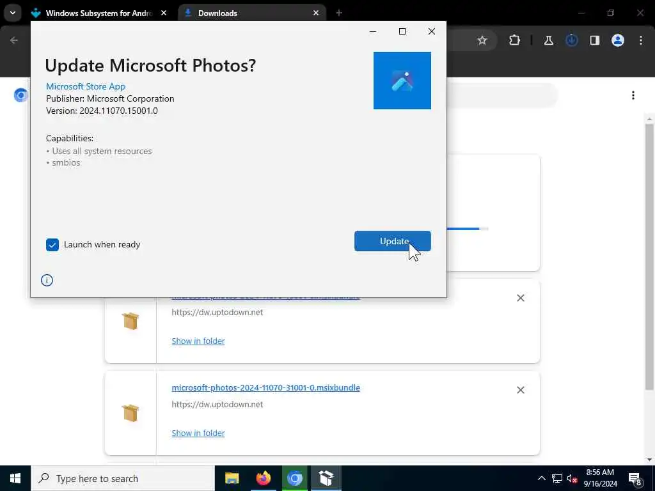Bookmark this page with the star icon
The width and height of the screenshot is (655, 491).
(x=482, y=40)
